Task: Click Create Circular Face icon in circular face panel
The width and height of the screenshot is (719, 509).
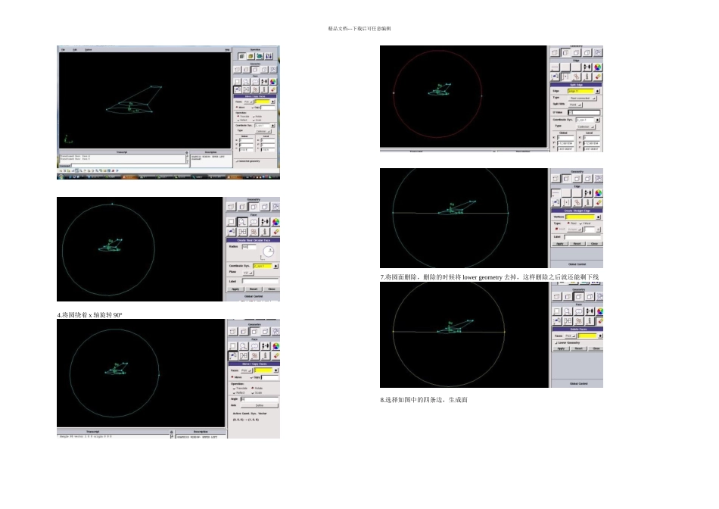Action: pyautogui.click(x=243, y=222)
